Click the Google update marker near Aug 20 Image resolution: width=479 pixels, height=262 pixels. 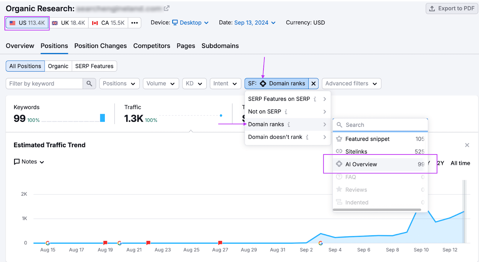coord(119,243)
